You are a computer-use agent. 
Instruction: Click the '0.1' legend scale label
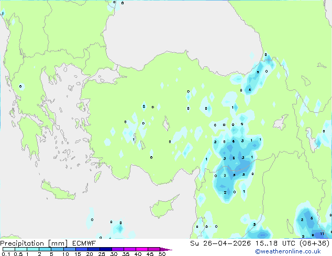point(6,254)
